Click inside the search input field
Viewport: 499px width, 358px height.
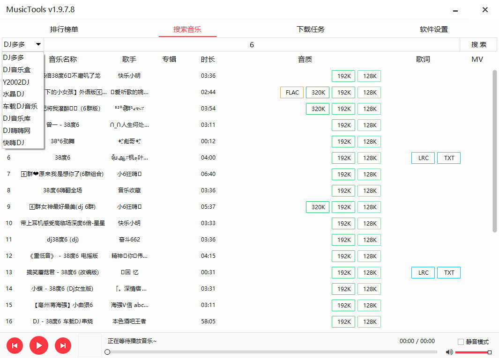(x=253, y=44)
